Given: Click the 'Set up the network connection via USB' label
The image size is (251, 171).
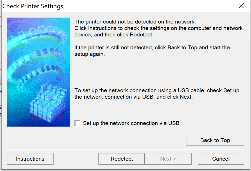Looking at the screenshot, I should (131, 123).
